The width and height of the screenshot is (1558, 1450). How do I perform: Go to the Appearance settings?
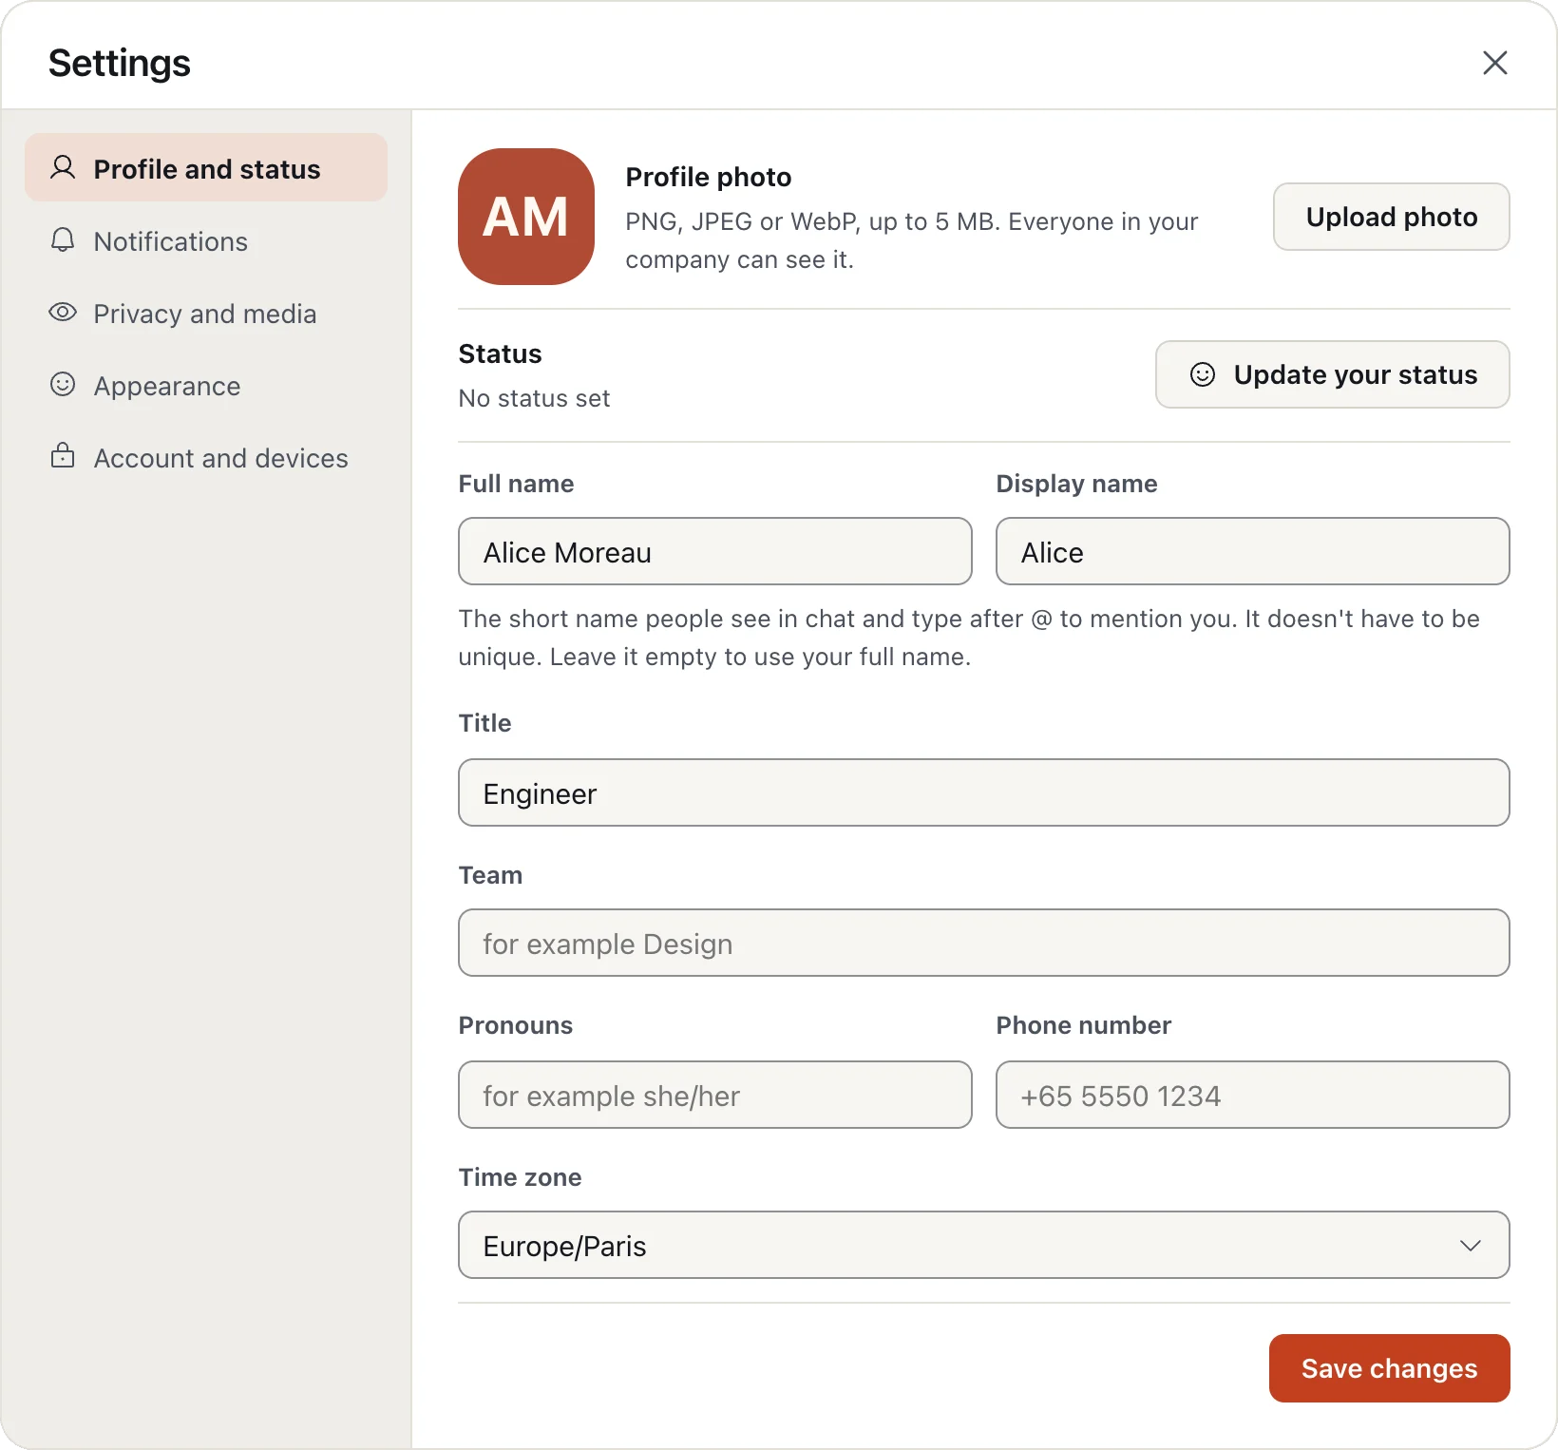[x=206, y=385]
